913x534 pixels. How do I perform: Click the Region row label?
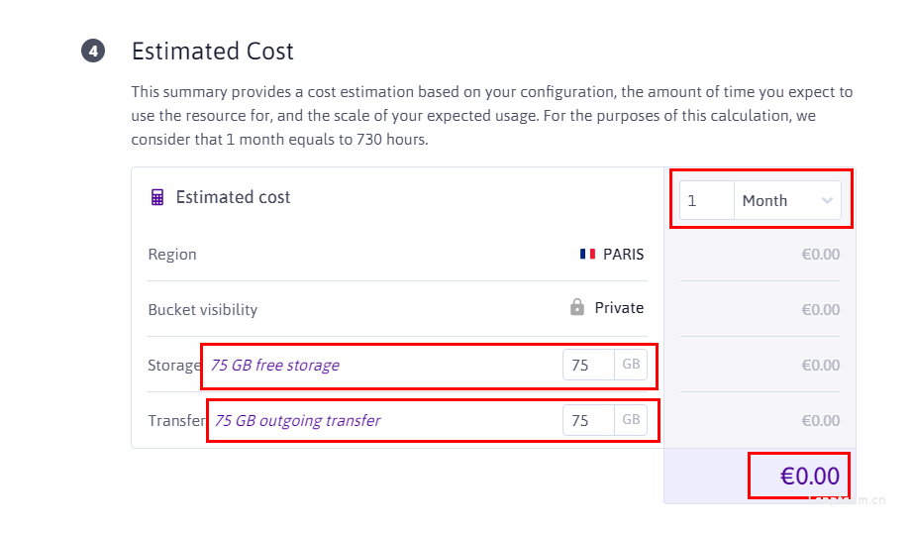[172, 255]
